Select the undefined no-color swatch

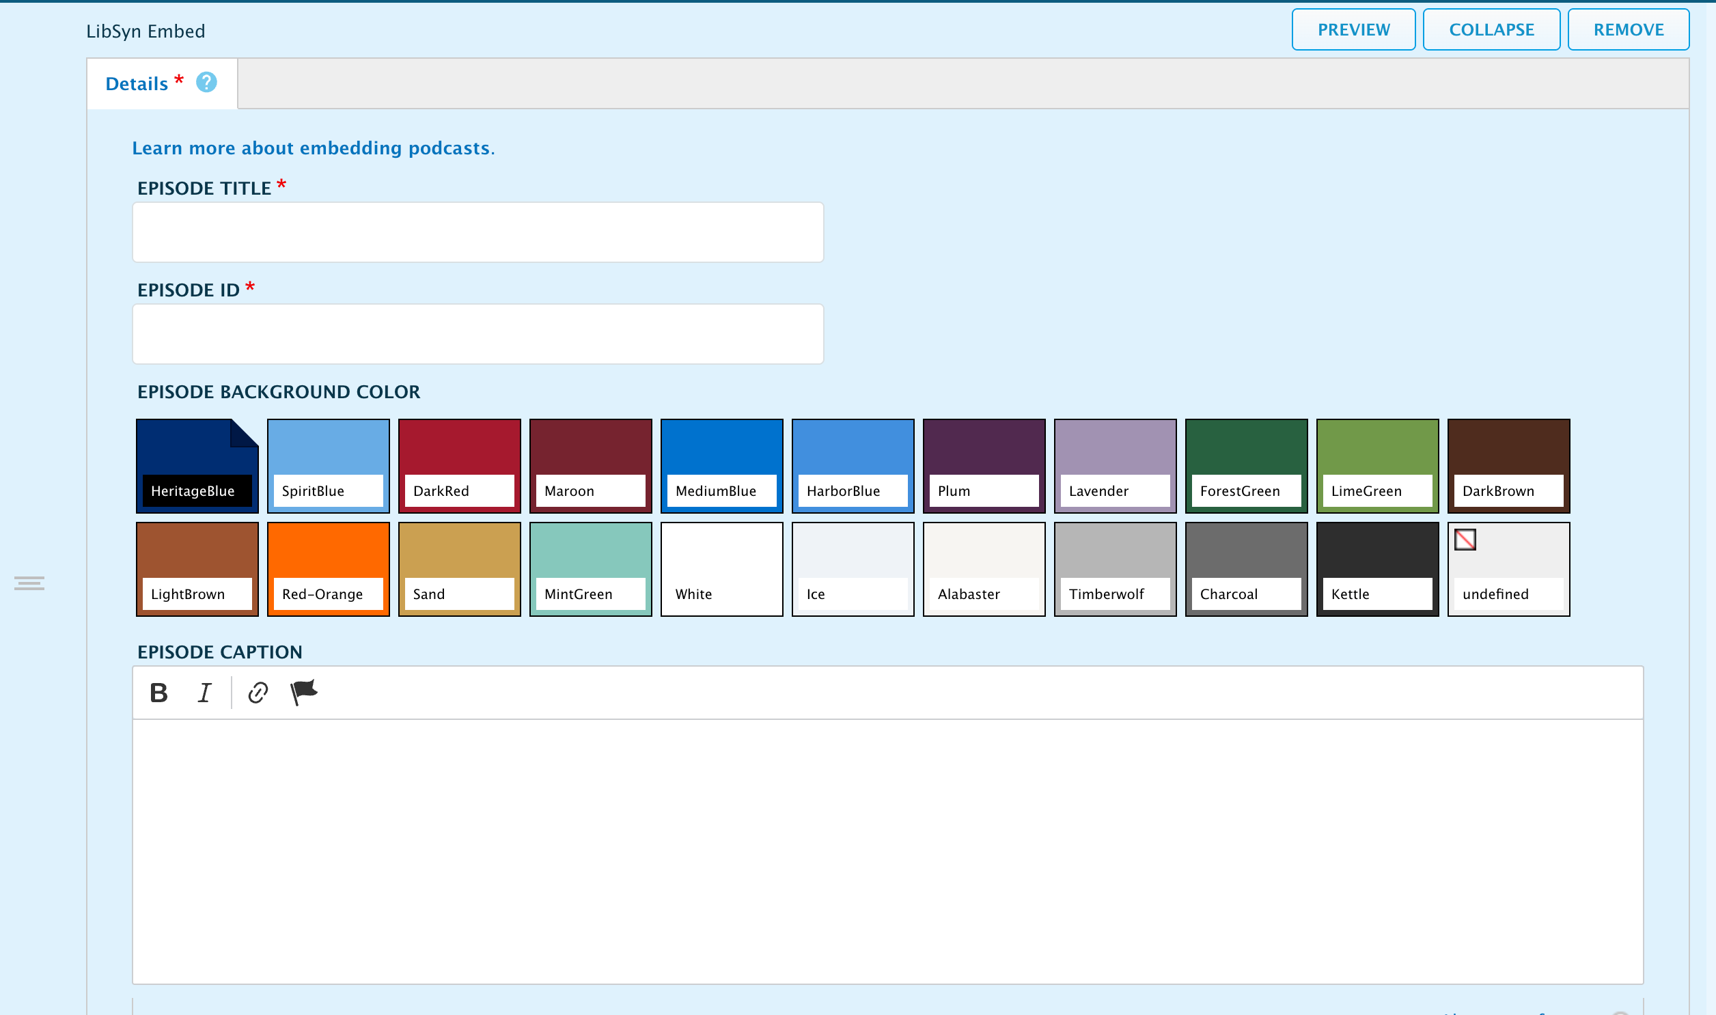click(1508, 569)
